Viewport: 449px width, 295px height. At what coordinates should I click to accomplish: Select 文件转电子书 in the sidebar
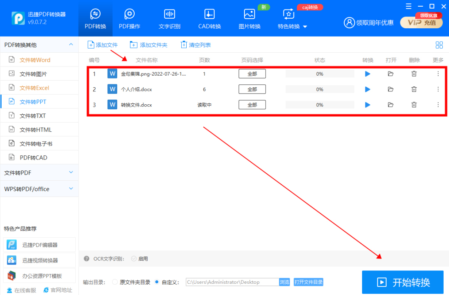[x=39, y=144]
